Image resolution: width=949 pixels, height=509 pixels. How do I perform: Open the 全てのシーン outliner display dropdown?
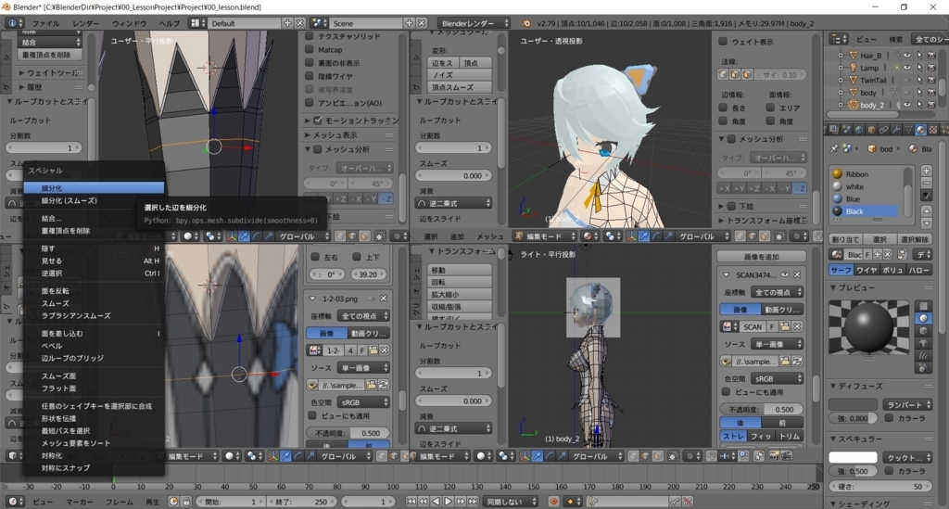click(930, 39)
